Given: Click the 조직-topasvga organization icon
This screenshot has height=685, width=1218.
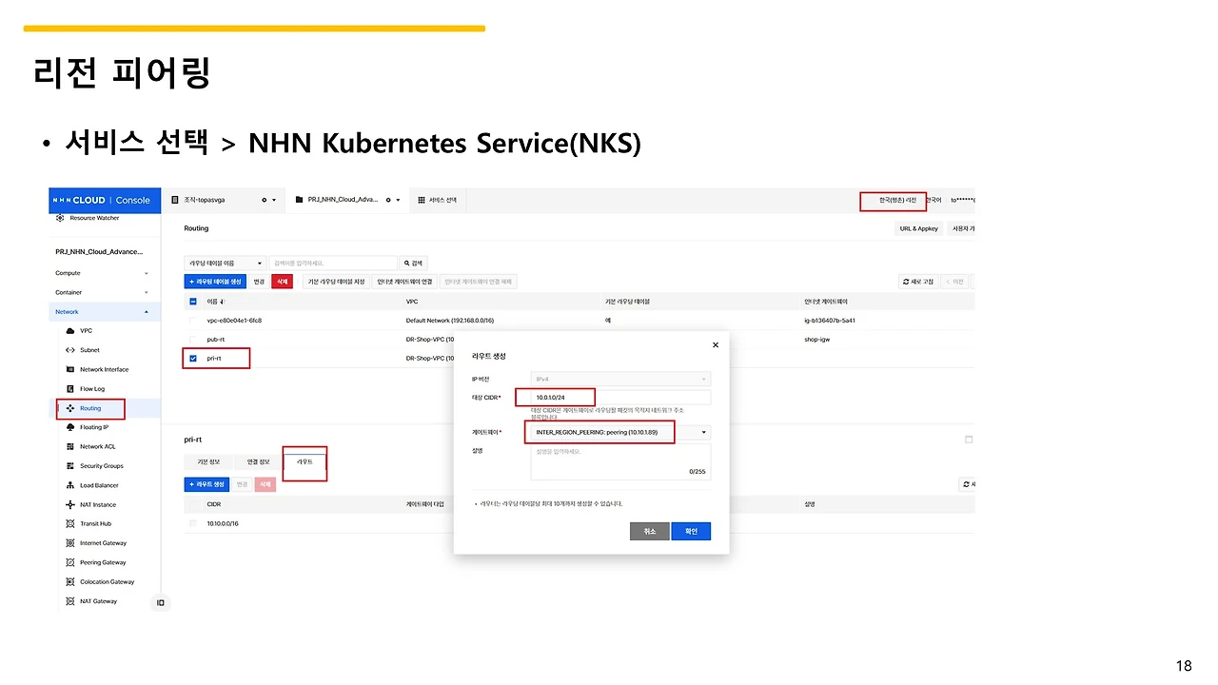Looking at the screenshot, I should click(x=175, y=200).
